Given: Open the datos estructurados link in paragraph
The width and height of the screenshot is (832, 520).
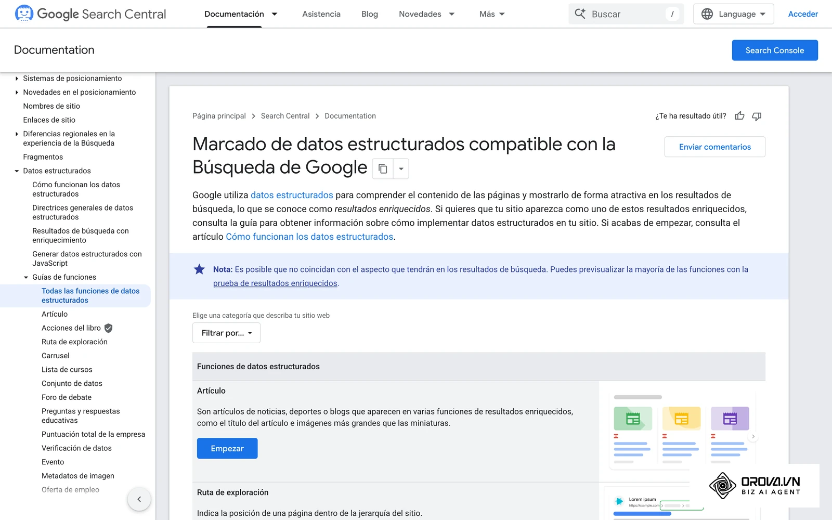Looking at the screenshot, I should pos(292,195).
